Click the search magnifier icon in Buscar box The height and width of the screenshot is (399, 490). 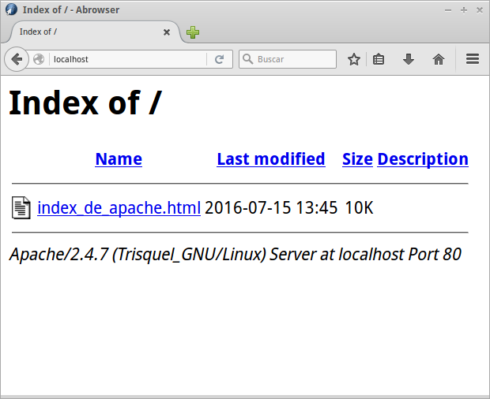(247, 59)
